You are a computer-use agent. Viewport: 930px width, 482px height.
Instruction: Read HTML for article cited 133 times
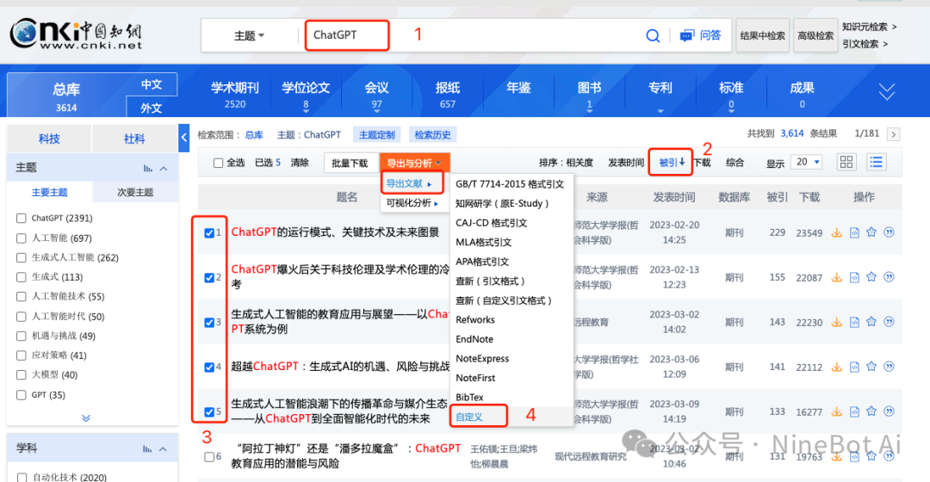[x=854, y=411]
